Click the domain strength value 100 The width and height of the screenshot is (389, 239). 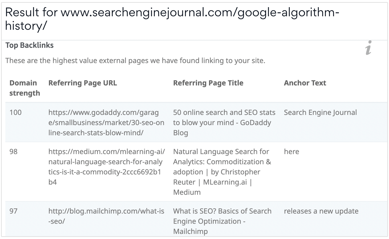tap(16, 112)
